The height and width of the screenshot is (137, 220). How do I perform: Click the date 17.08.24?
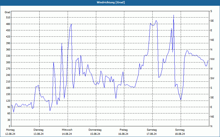click(x=152, y=134)
